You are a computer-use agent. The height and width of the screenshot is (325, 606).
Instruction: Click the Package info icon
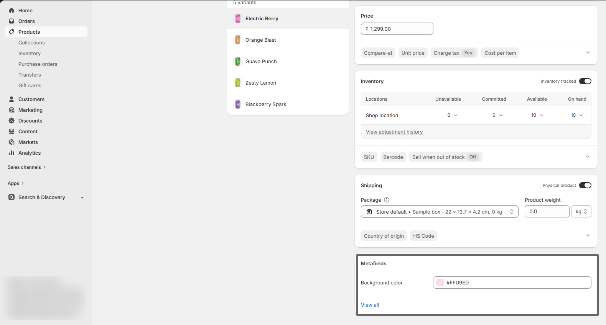point(387,200)
